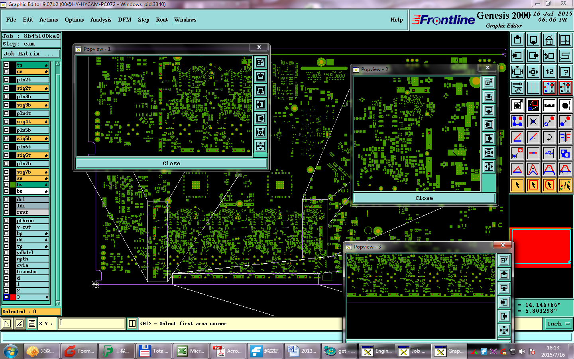The height and width of the screenshot is (359, 574).
Task: Toggle the checkbox for layer pln4t
Action: 6,113
